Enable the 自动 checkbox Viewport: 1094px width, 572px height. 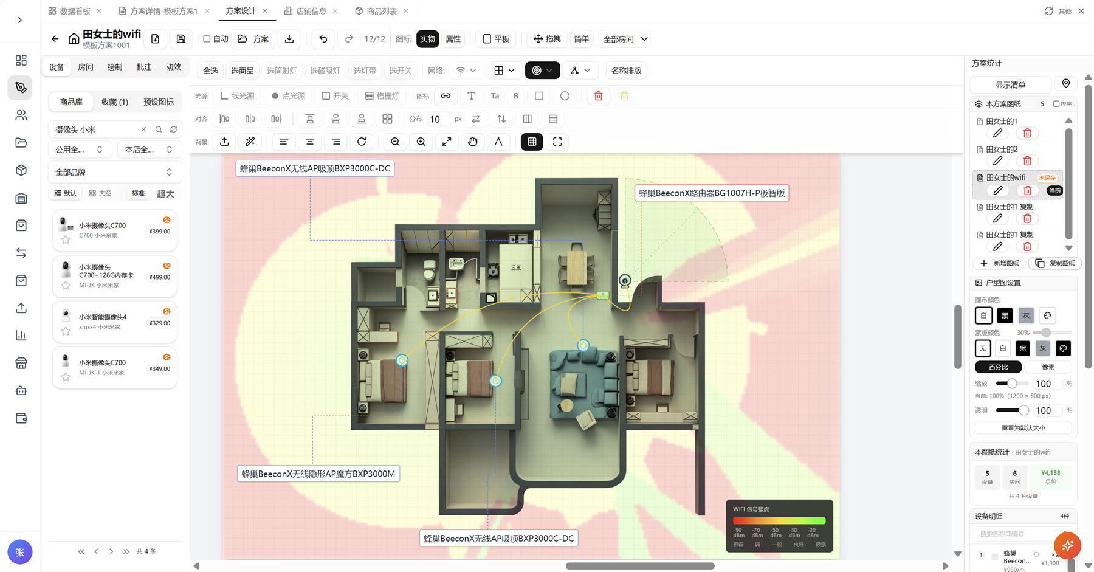pyautogui.click(x=207, y=39)
